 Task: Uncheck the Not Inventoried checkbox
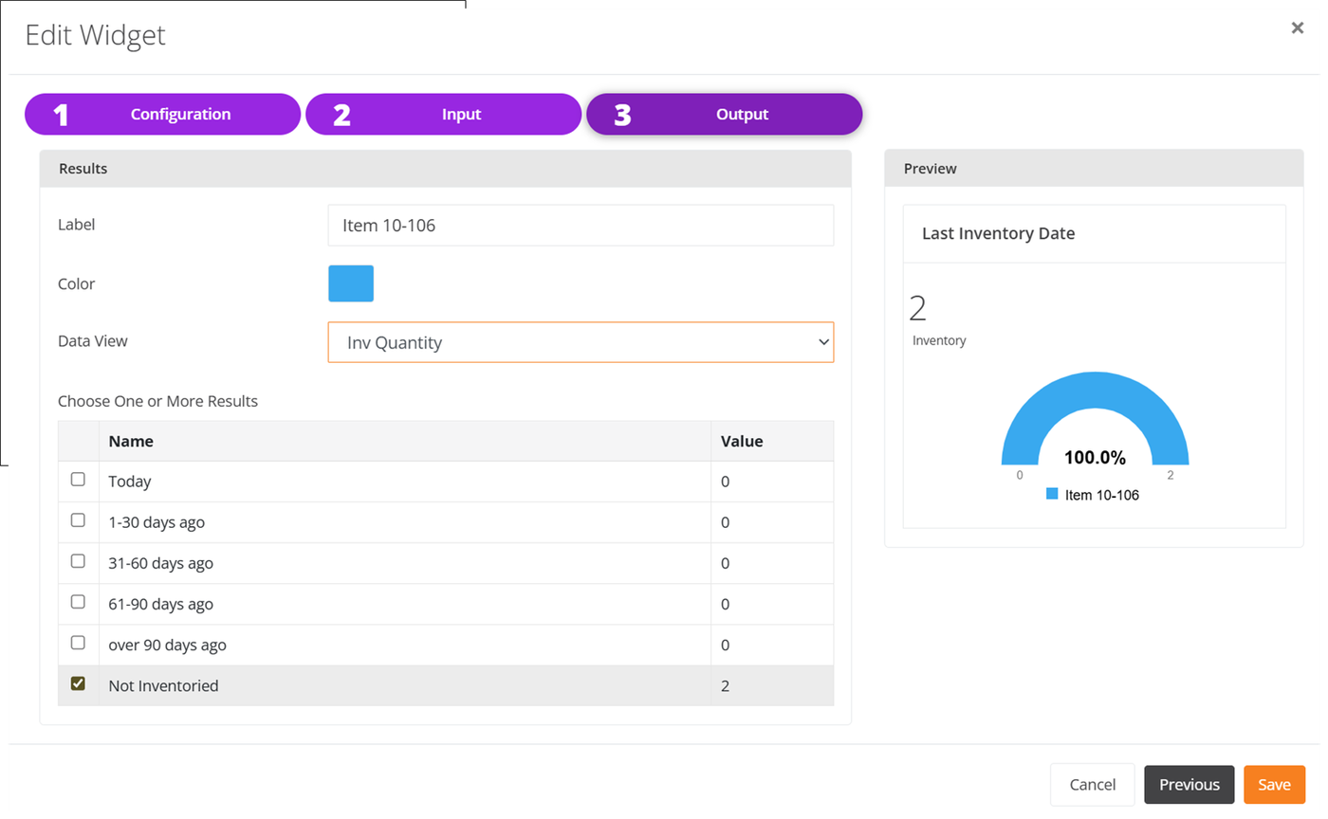(79, 683)
